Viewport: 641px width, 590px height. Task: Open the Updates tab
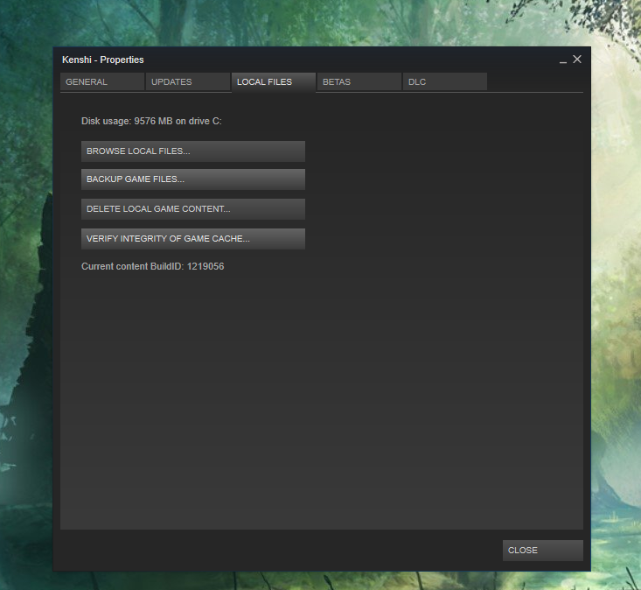pyautogui.click(x=188, y=81)
